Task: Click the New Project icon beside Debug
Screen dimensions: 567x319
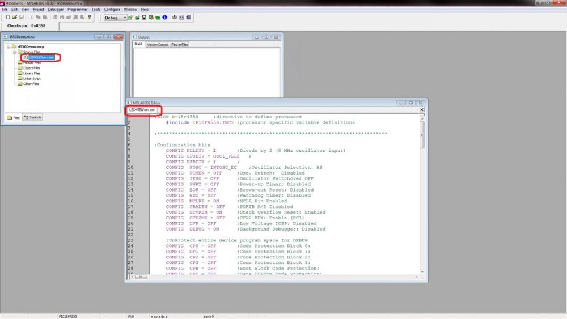Action: [130, 18]
